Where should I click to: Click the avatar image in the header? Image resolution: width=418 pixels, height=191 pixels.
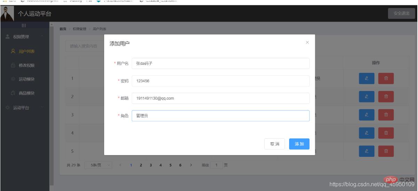[6, 14]
